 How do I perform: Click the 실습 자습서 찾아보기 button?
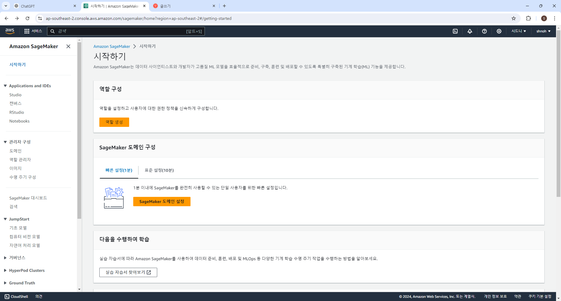pyautogui.click(x=128, y=272)
